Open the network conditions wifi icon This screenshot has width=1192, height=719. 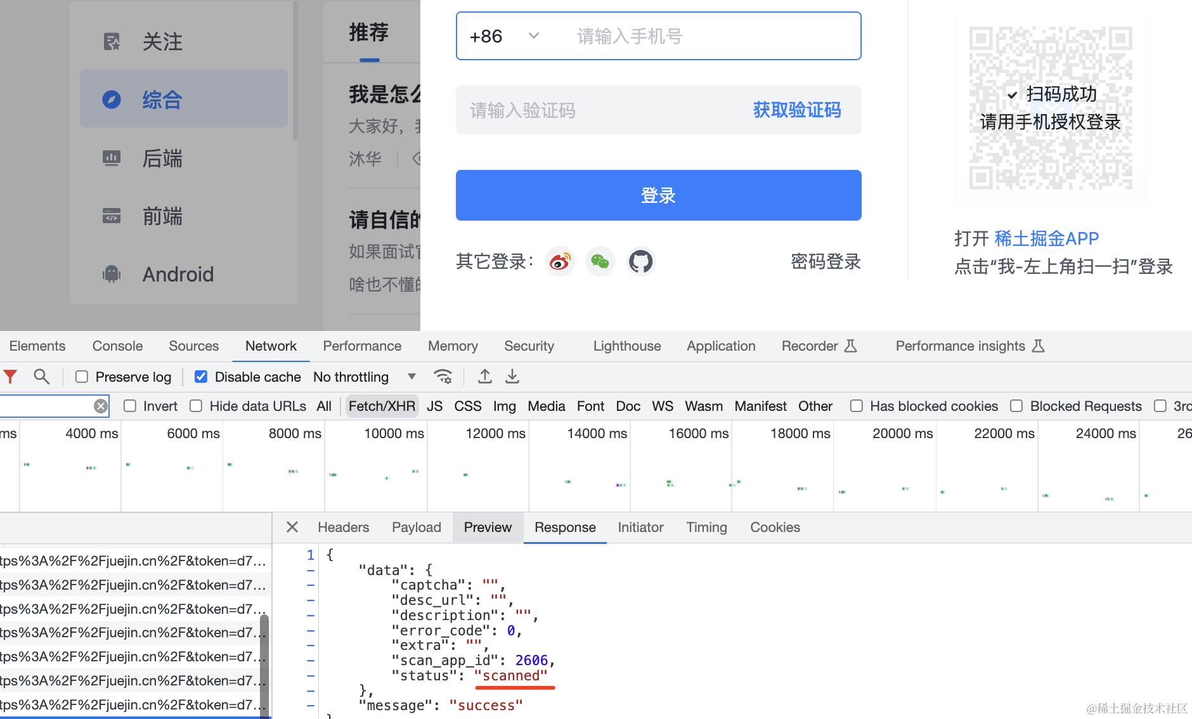coord(443,377)
